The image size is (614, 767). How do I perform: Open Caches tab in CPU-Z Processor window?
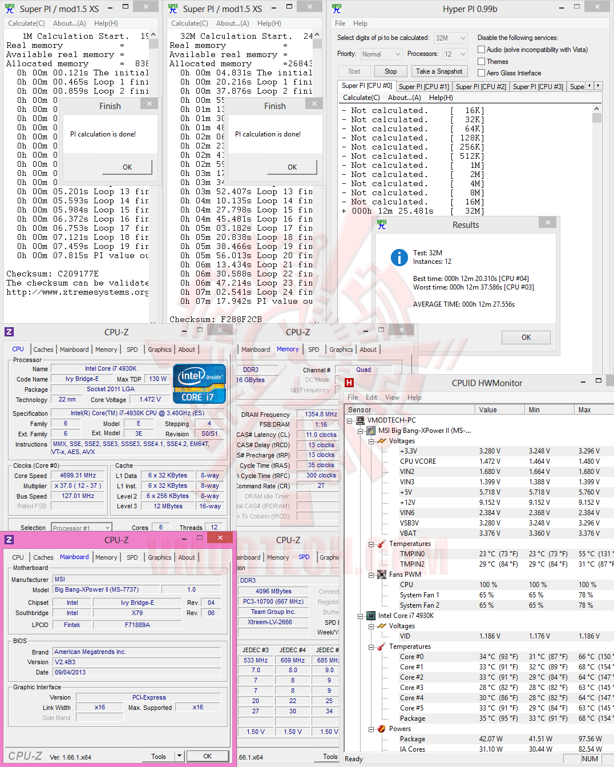click(x=43, y=350)
